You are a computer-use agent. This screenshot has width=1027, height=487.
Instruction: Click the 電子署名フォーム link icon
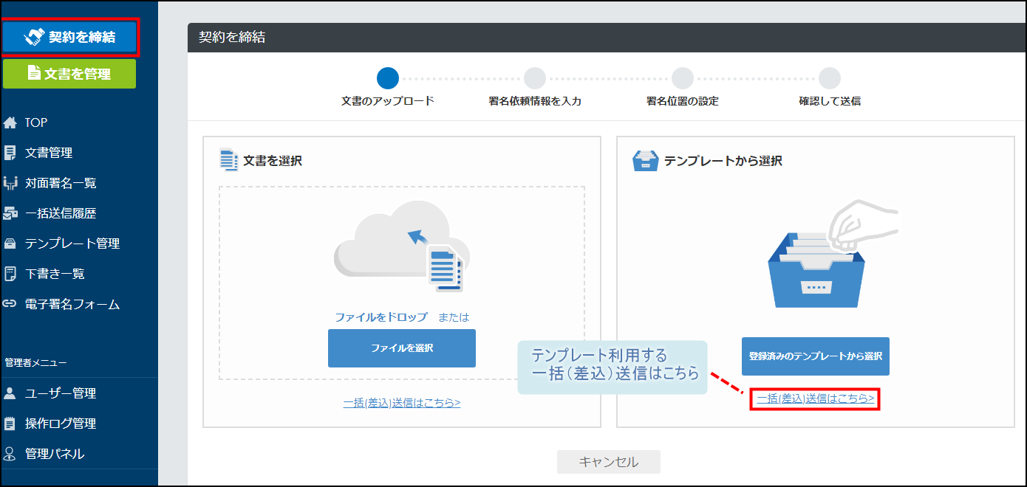(x=10, y=304)
